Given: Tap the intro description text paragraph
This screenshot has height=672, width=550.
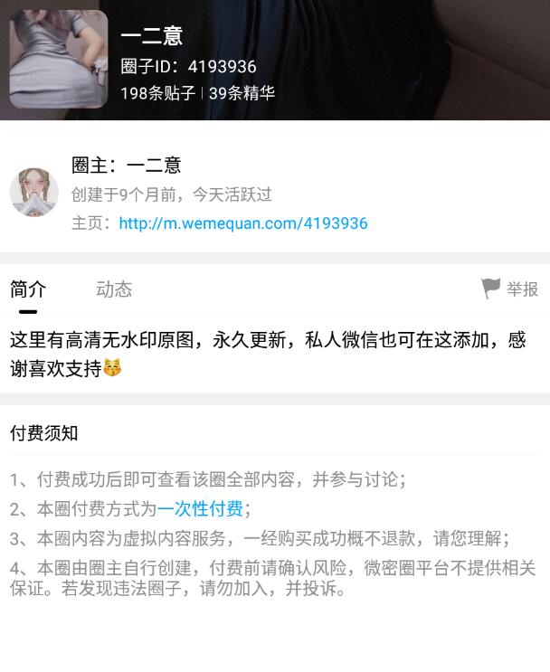Looking at the screenshot, I should tap(268, 354).
